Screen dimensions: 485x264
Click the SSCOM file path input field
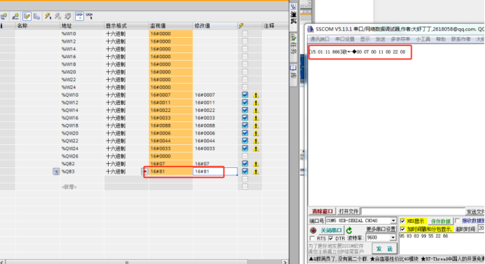coord(414,211)
